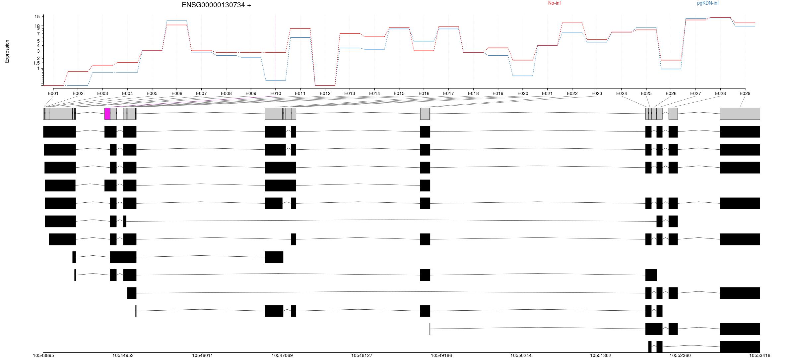Click exon label E014
This screenshot has width=796, height=361.
tap(374, 93)
